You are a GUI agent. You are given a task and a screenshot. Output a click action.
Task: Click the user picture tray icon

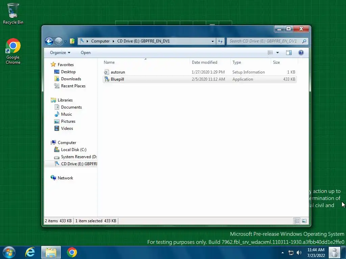click(x=334, y=253)
